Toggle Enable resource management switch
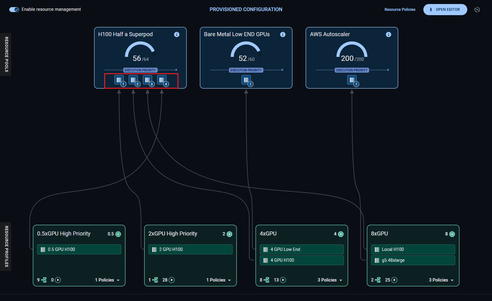Screen dimensions: 492x301 tap(14, 10)
